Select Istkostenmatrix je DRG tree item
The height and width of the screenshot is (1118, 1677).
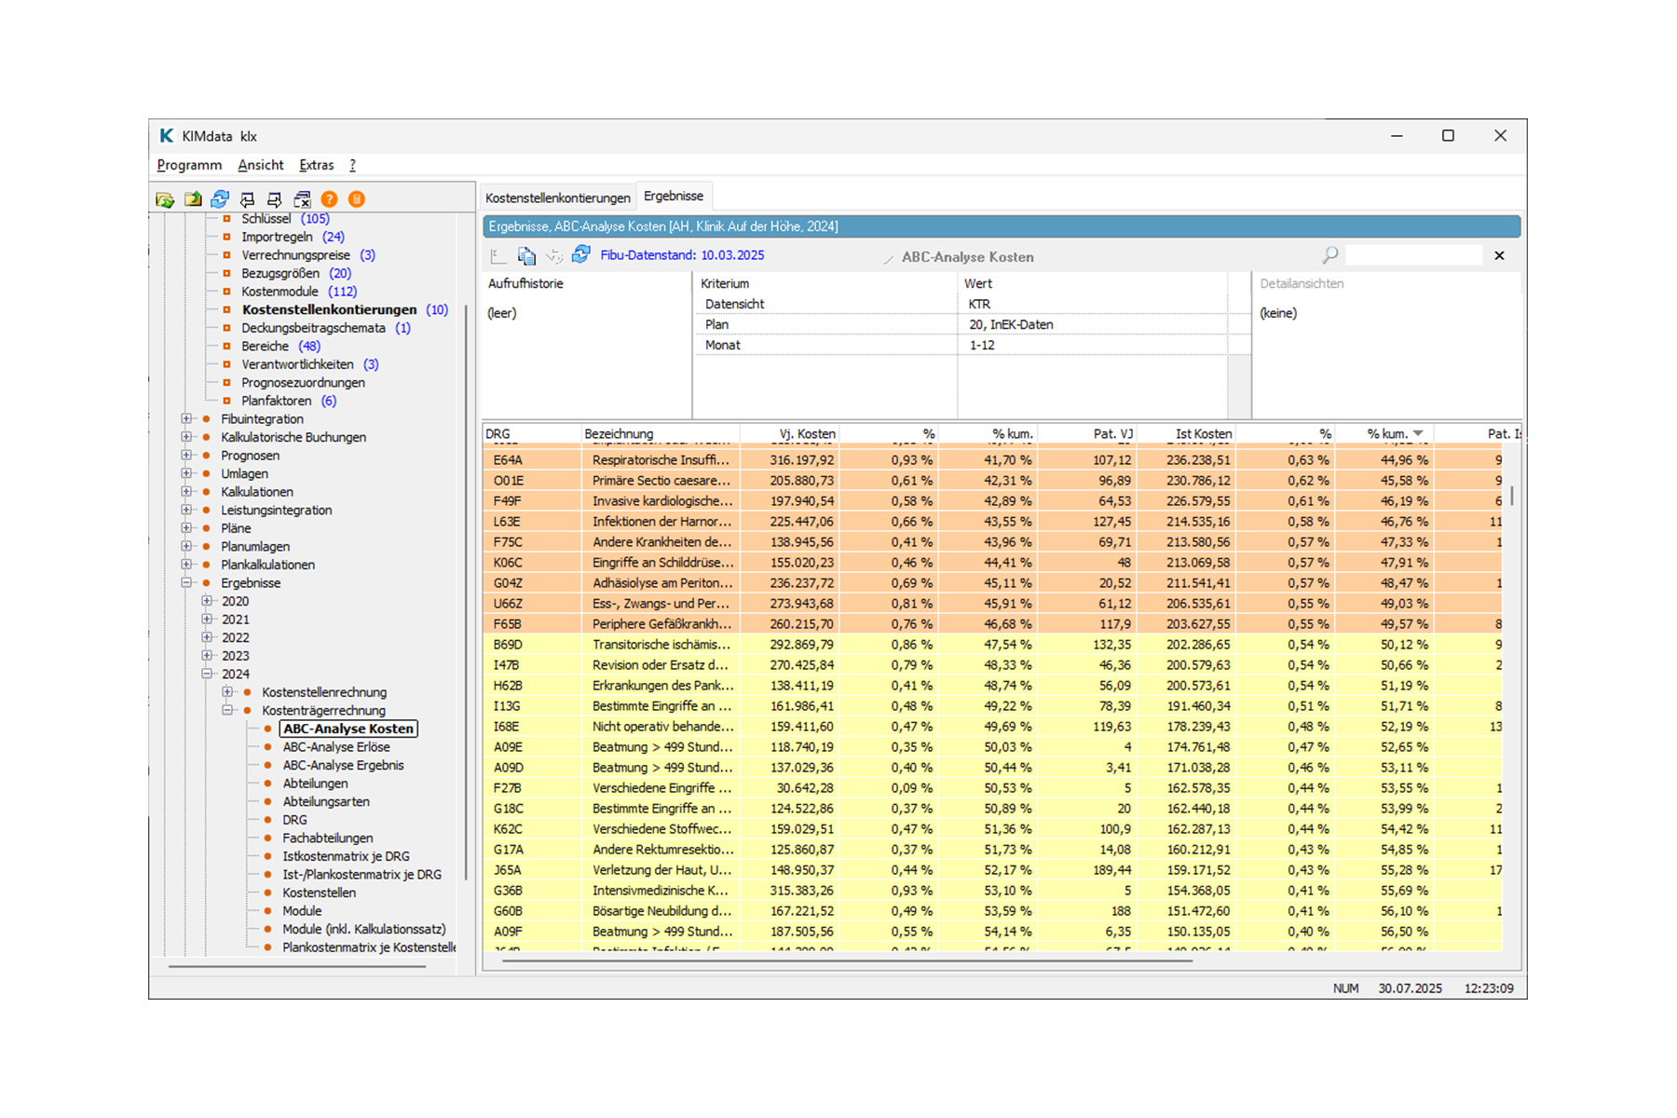346,856
